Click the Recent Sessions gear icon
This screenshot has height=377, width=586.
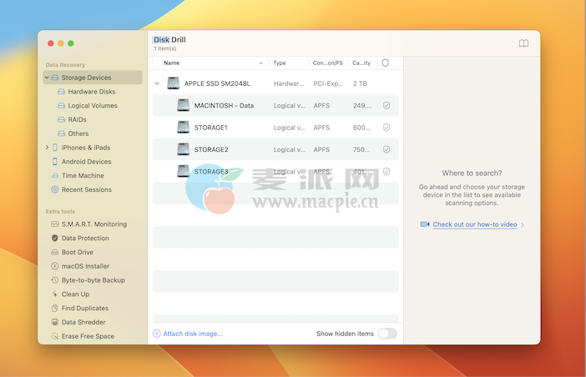pyautogui.click(x=55, y=189)
